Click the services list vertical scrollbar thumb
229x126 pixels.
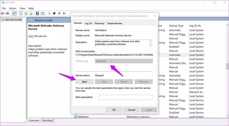click(x=227, y=66)
